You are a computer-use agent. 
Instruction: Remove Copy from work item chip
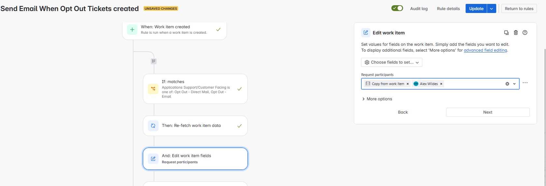(x=407, y=84)
